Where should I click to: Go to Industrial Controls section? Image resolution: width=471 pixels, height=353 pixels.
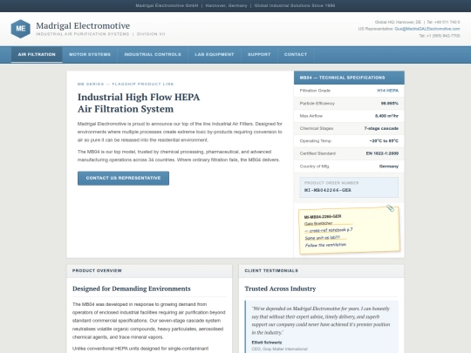point(153,54)
